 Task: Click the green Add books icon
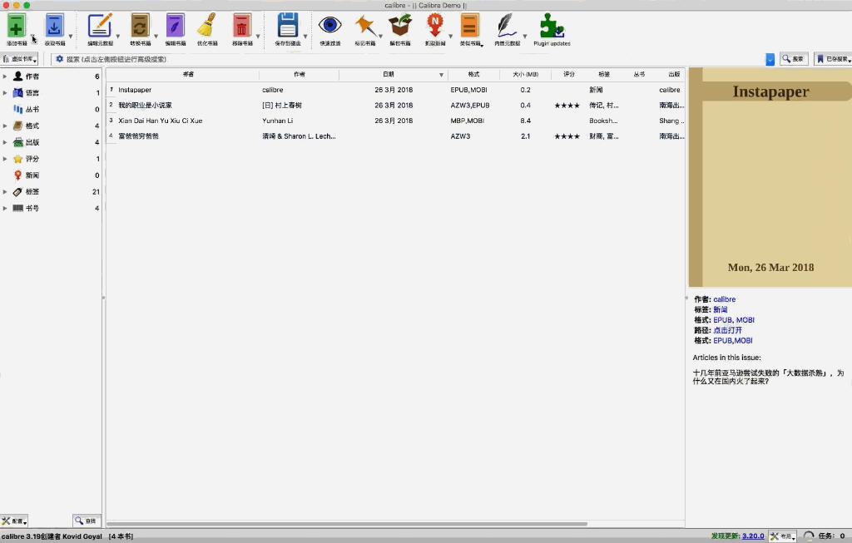point(17,26)
